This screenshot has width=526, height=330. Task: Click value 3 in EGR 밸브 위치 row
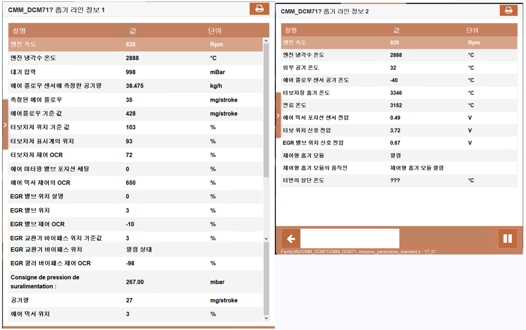pyautogui.click(x=128, y=210)
